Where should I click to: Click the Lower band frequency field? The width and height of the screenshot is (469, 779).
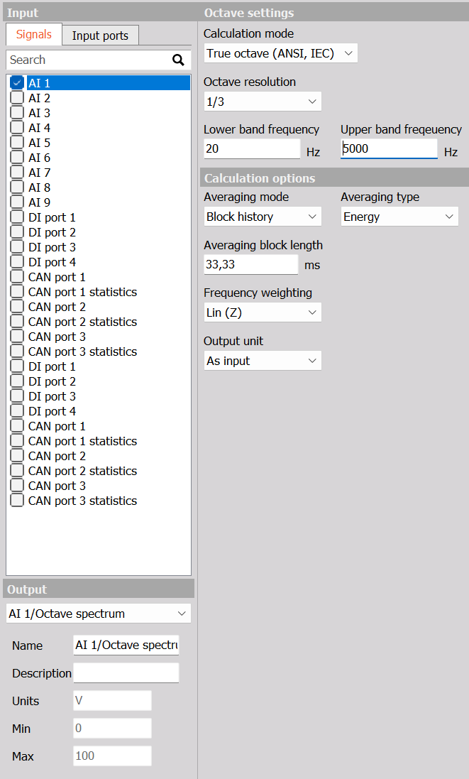coord(252,148)
